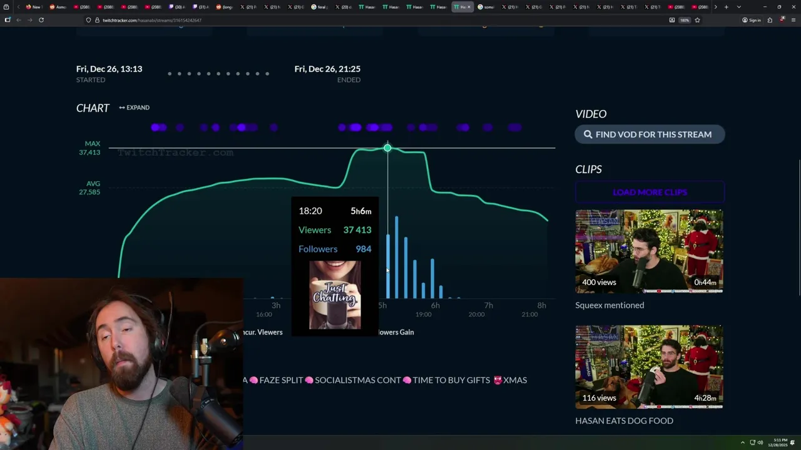
Task: Open notifications bell in taskbar
Action: click(793, 442)
